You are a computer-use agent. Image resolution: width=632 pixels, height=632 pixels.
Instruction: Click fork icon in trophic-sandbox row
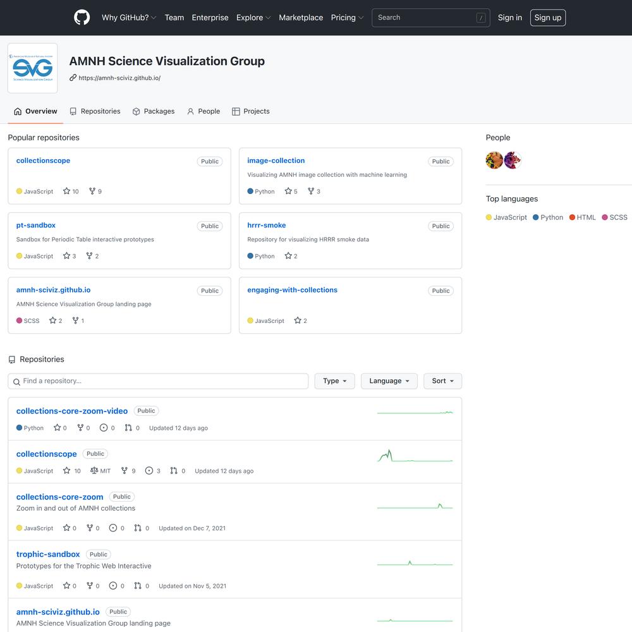[x=90, y=585]
